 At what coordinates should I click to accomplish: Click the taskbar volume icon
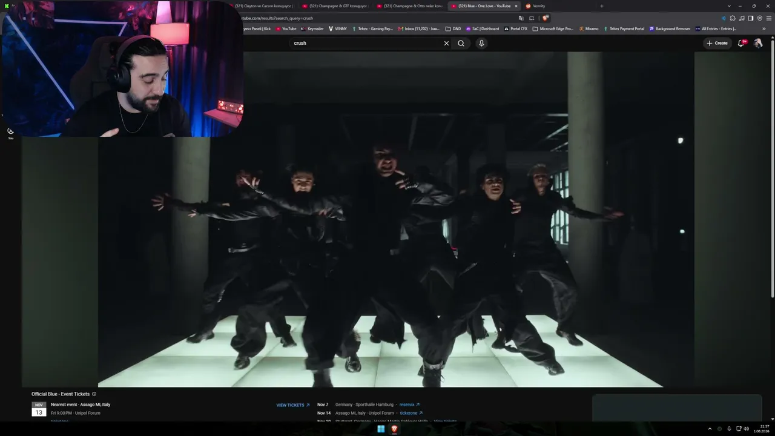[x=746, y=429]
